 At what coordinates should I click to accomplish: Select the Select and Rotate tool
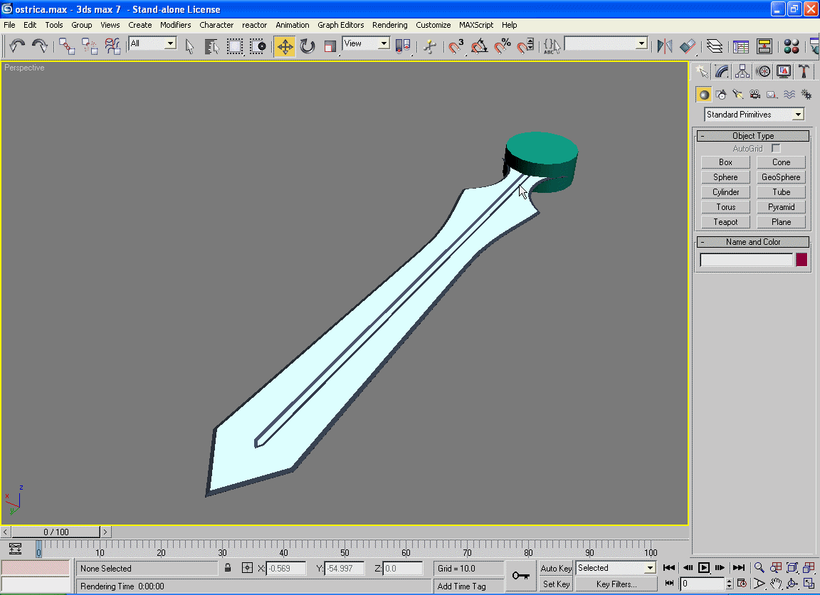click(307, 47)
